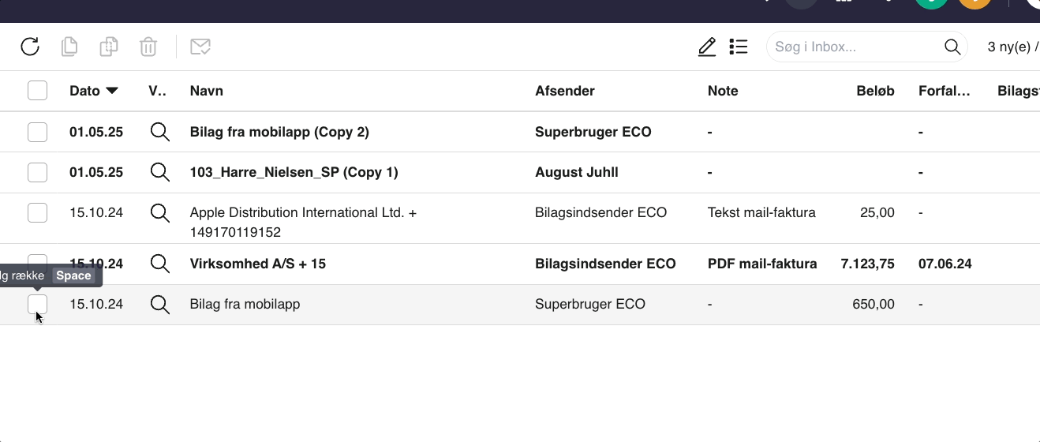1040x442 pixels.
Task: Click the copy document icon
Action: tap(69, 47)
